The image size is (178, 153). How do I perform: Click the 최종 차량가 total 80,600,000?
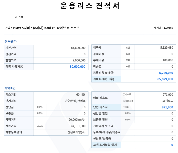[77, 67]
